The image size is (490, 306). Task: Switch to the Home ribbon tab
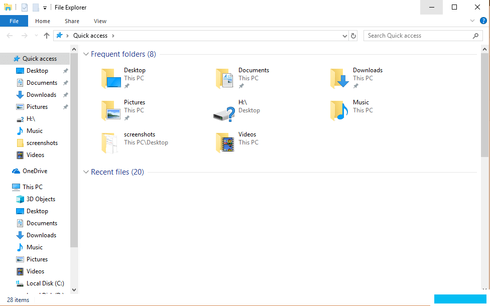click(43, 21)
